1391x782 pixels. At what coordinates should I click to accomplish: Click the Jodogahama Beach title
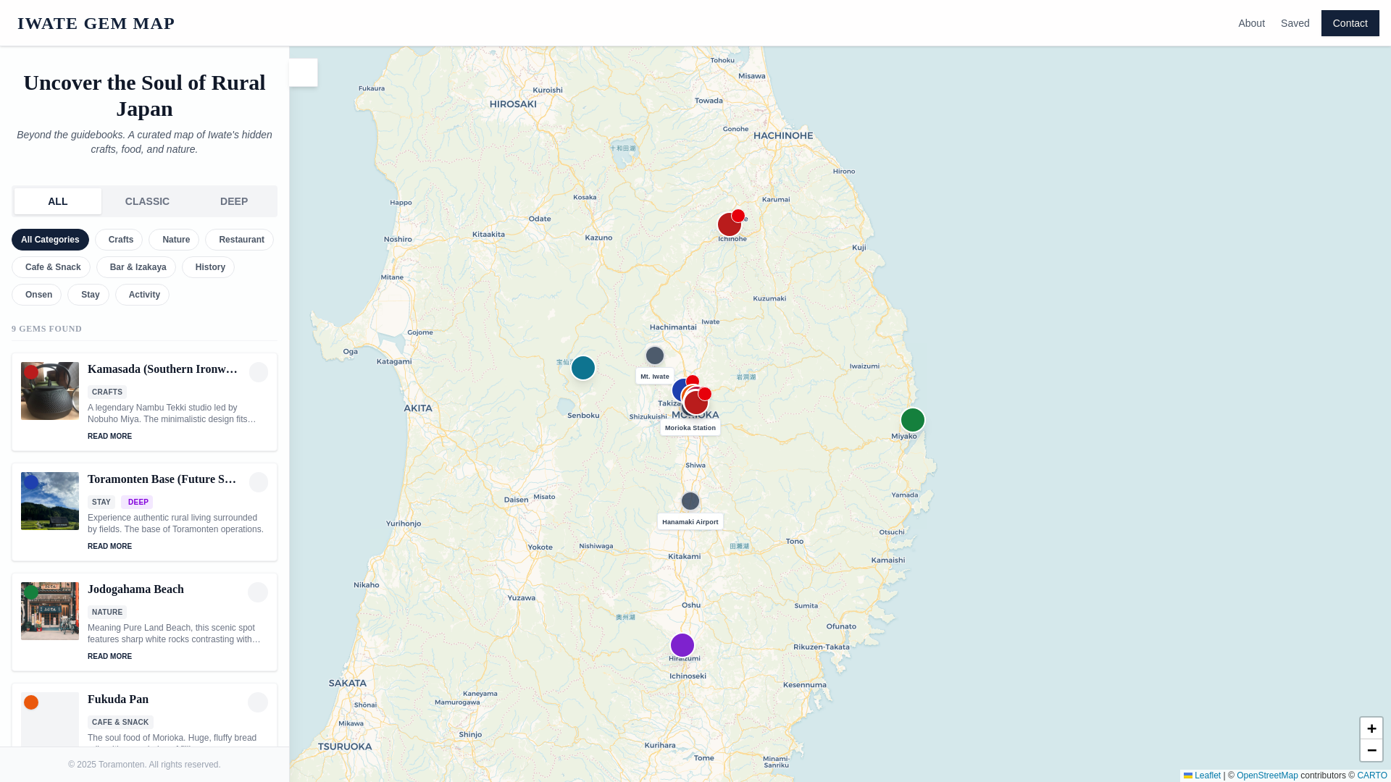[x=135, y=589]
